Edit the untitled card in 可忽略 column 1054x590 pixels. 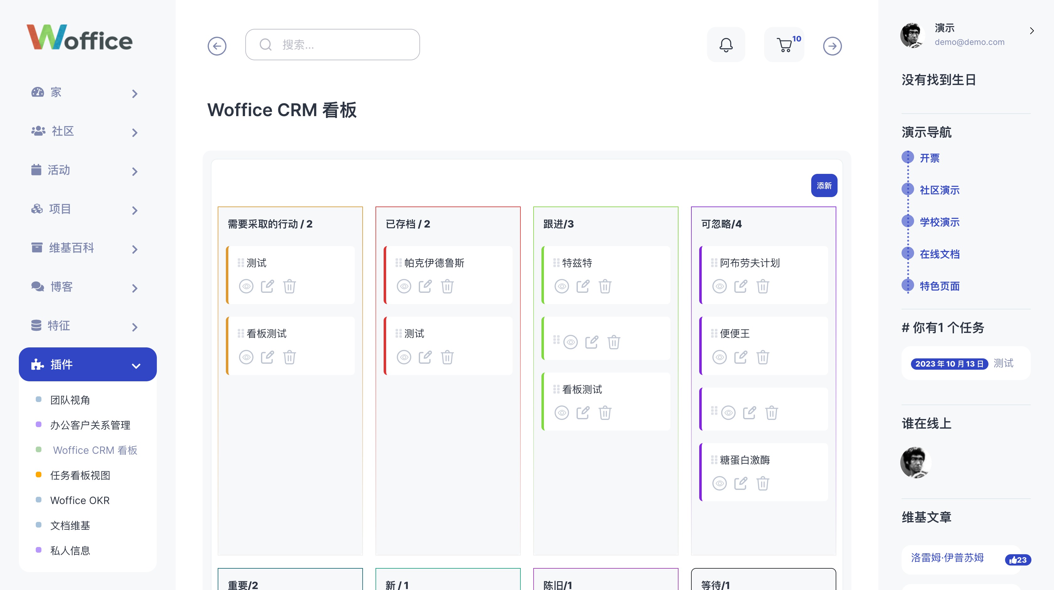coord(750,412)
